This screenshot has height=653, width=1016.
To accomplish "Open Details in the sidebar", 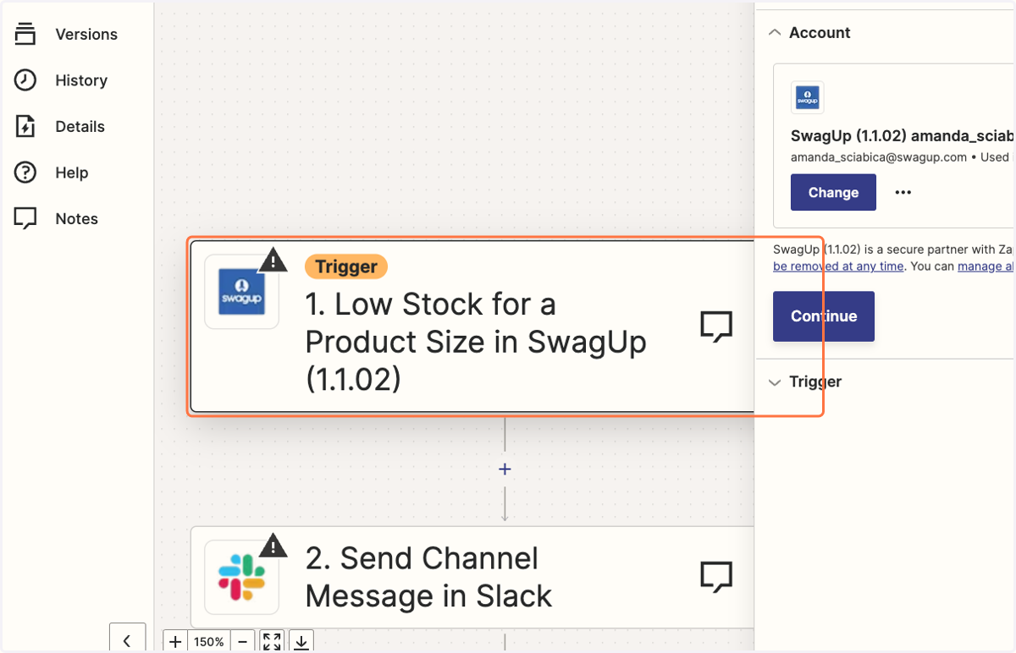I will tap(59, 127).
